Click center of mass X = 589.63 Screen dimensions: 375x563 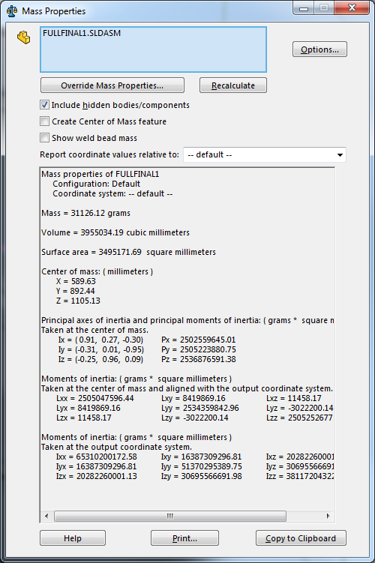click(x=76, y=281)
